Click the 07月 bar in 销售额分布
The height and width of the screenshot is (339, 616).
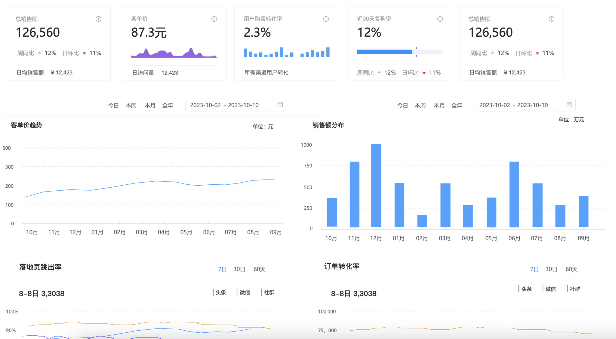(x=537, y=205)
